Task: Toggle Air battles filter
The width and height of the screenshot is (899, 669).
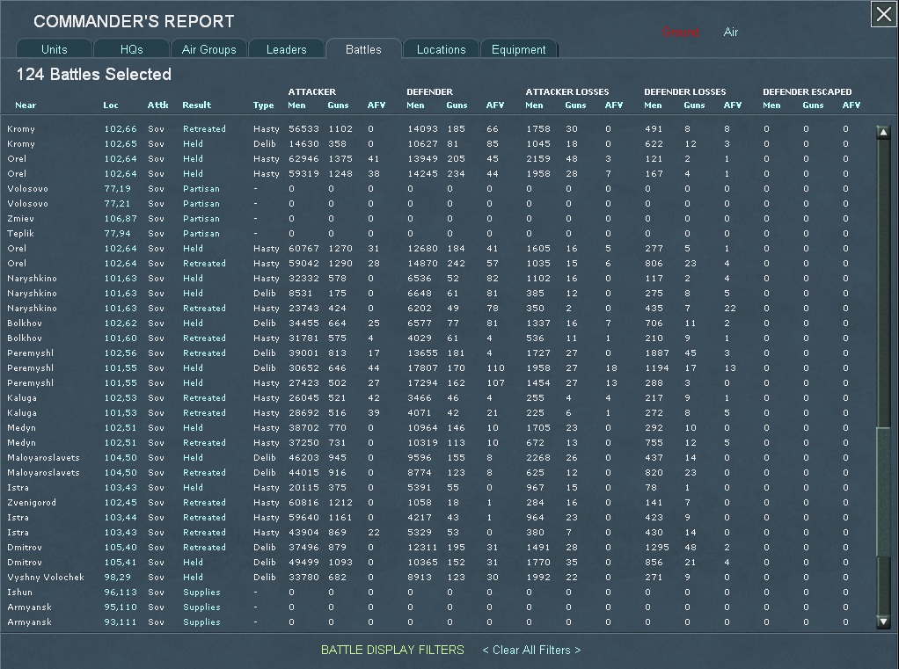Action: point(730,32)
